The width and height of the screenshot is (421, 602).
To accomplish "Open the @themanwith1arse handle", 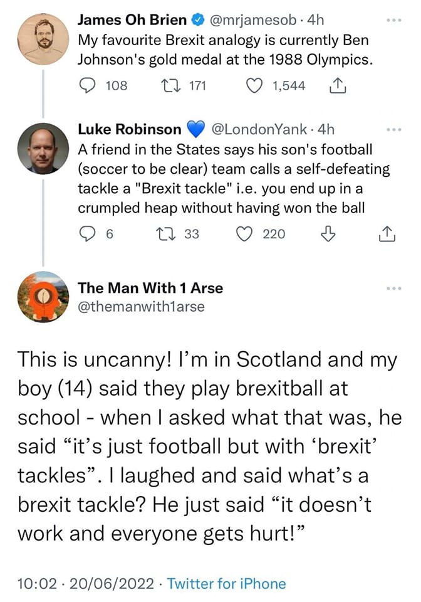I will click(141, 306).
